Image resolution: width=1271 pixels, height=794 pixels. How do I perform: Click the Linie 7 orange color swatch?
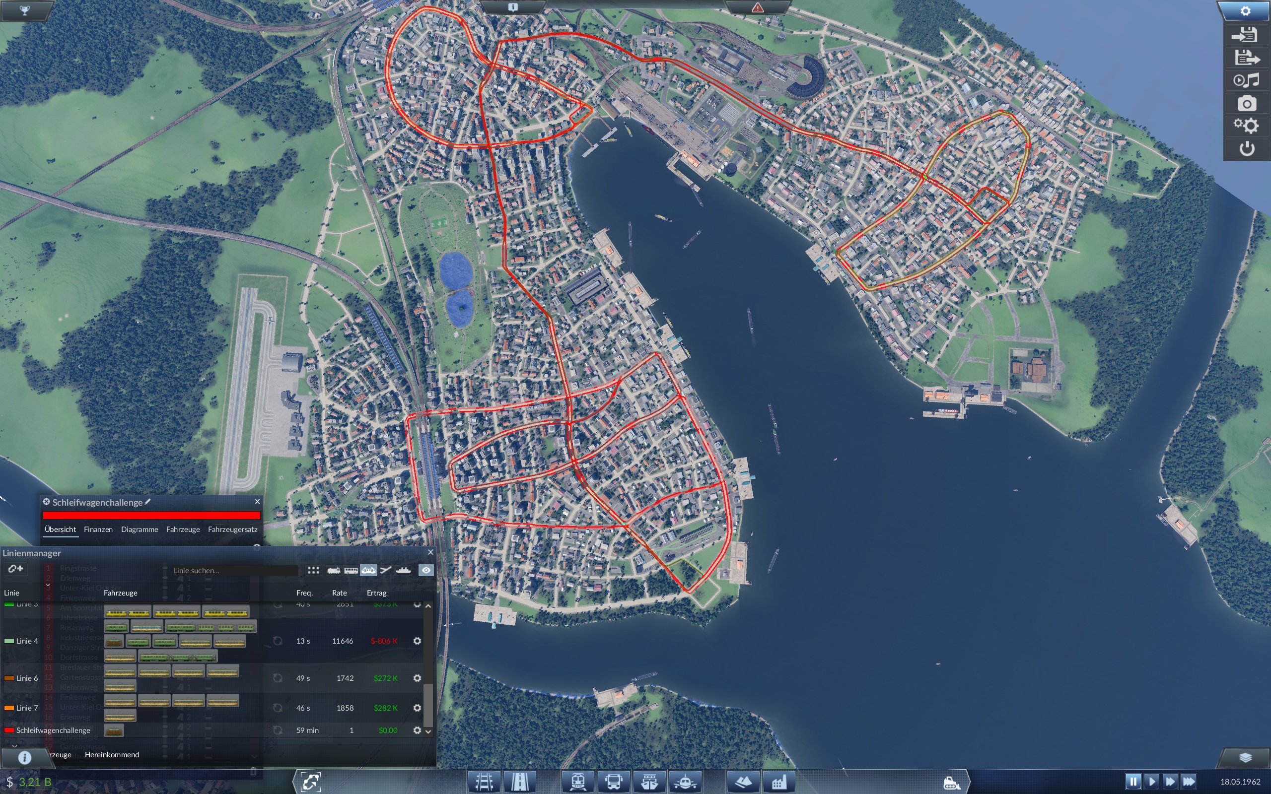(9, 708)
